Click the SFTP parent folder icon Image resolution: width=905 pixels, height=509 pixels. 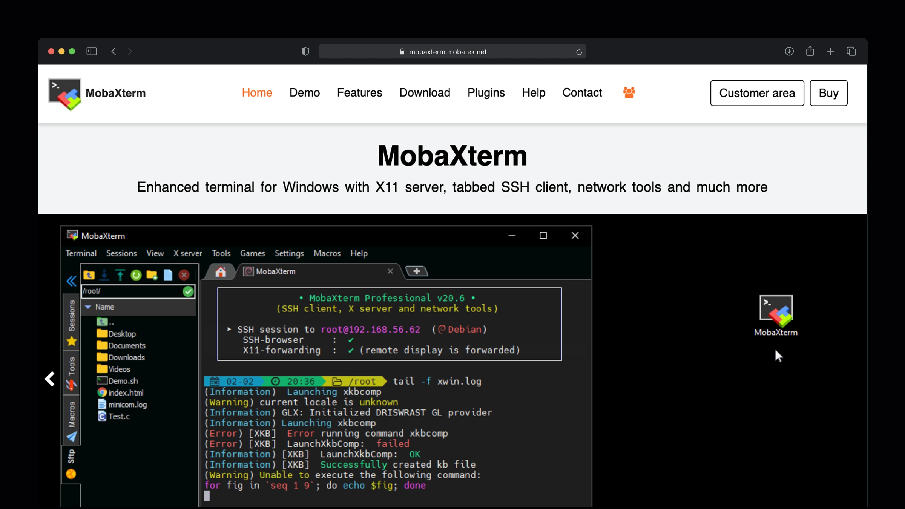point(89,275)
